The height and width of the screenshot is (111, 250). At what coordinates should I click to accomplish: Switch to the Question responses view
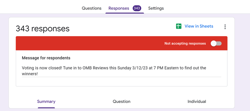(x=121, y=101)
